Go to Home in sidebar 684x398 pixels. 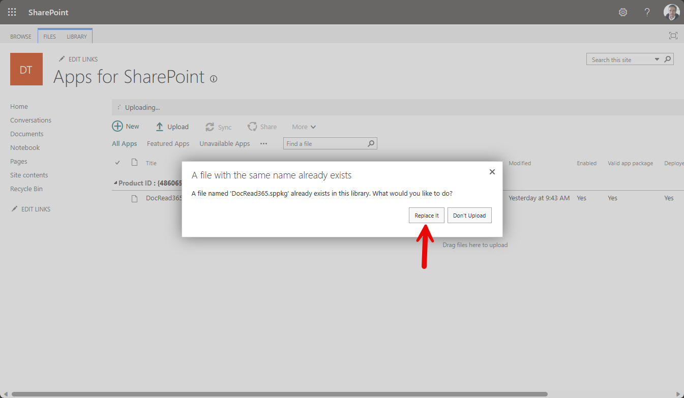19,106
